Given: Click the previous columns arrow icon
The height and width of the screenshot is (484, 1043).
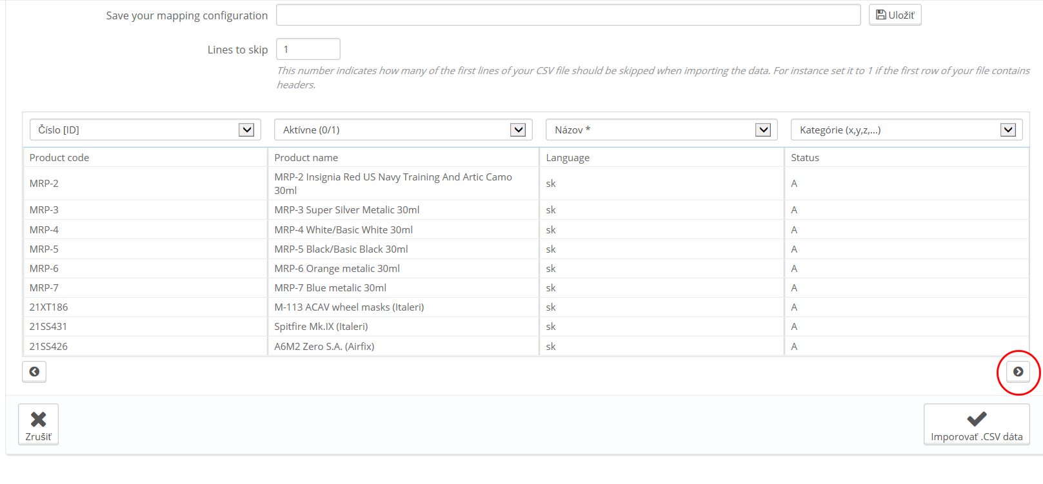Looking at the screenshot, I should coord(34,372).
